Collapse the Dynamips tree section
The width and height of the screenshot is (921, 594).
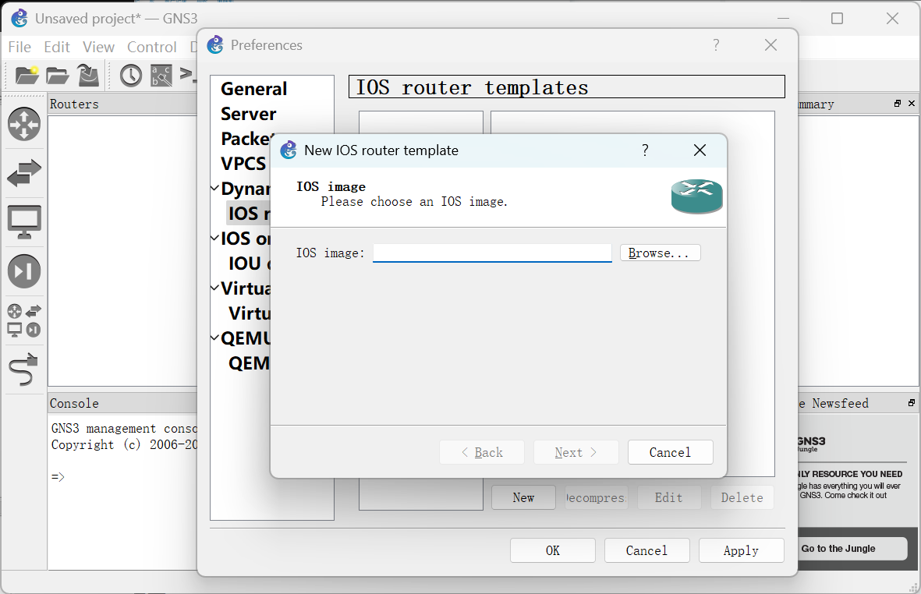click(214, 188)
